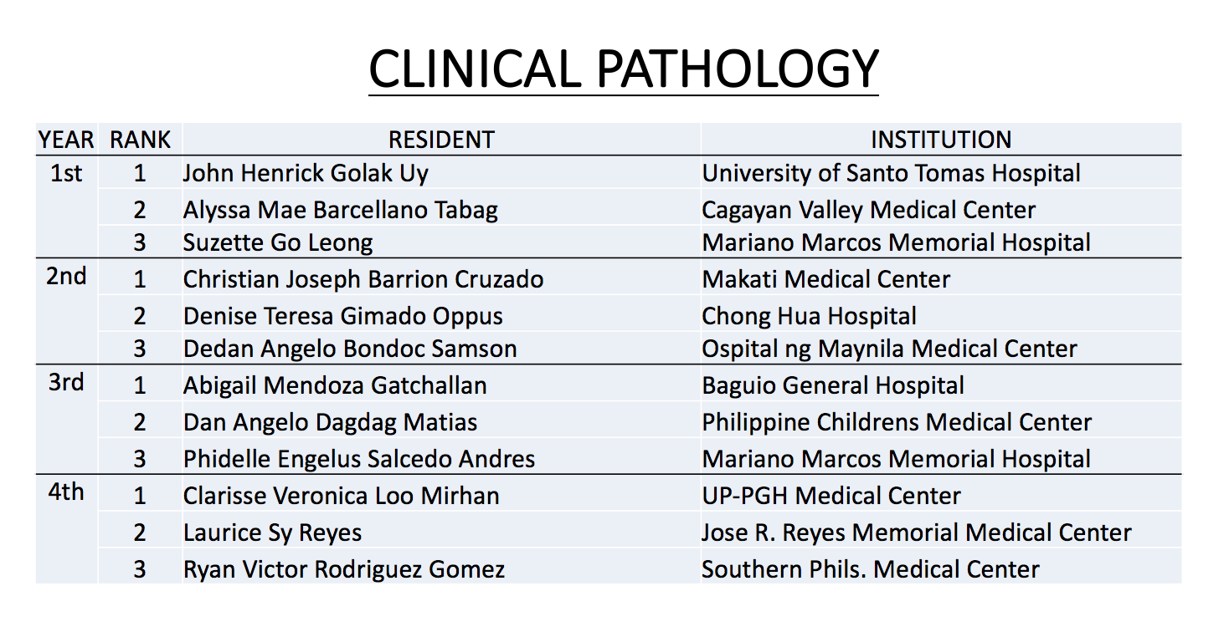Click the Laurice Sy Reyes cell
The height and width of the screenshot is (637, 1224).
pyautogui.click(x=273, y=533)
